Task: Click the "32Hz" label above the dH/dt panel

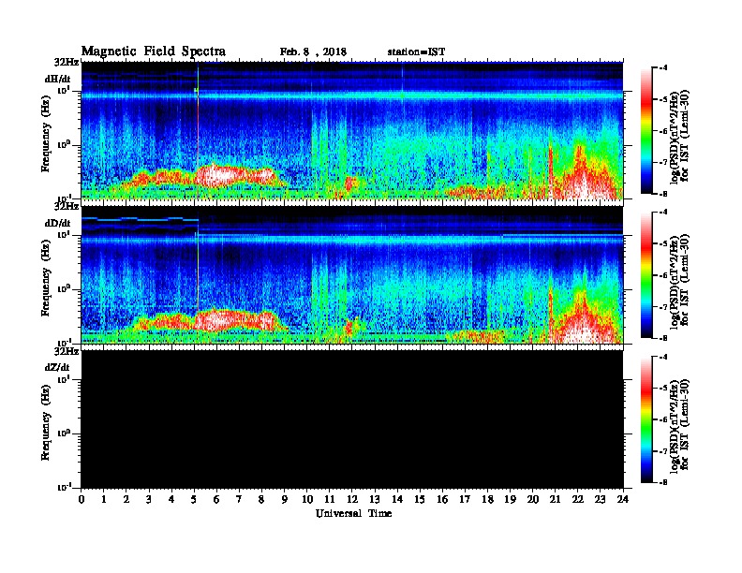Action: click(x=67, y=62)
